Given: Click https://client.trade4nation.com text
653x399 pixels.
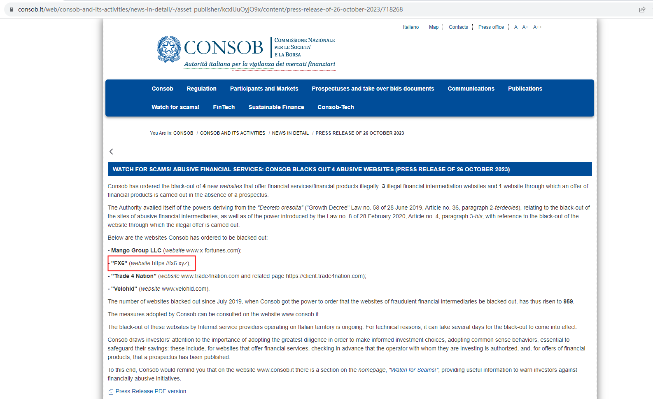Looking at the screenshot, I should 324,276.
